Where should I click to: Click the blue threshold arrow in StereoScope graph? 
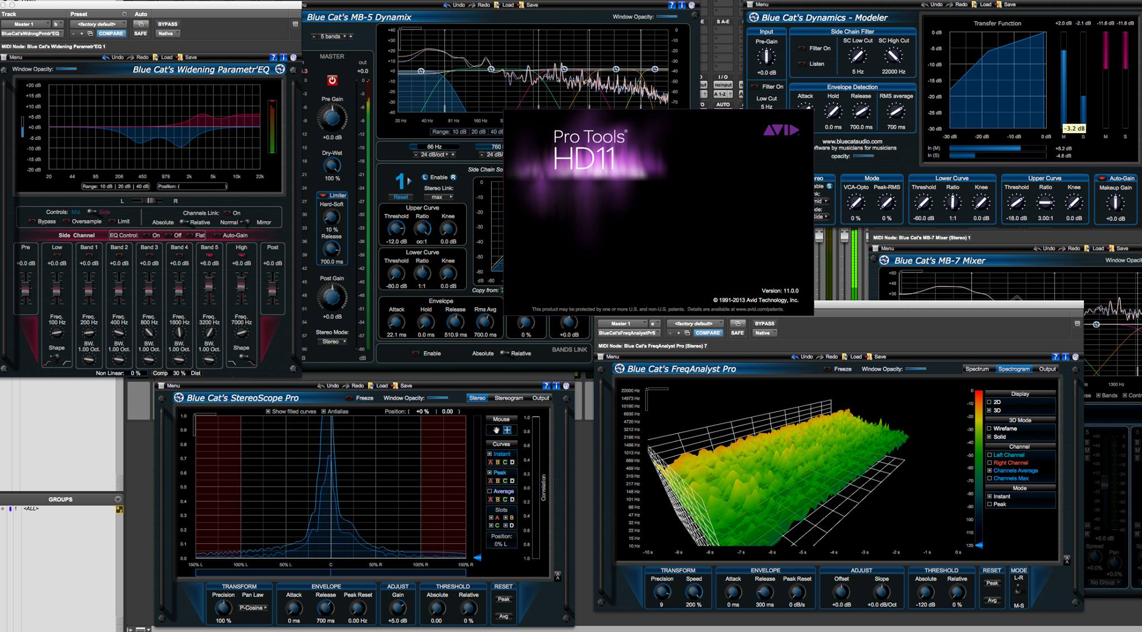click(x=477, y=557)
